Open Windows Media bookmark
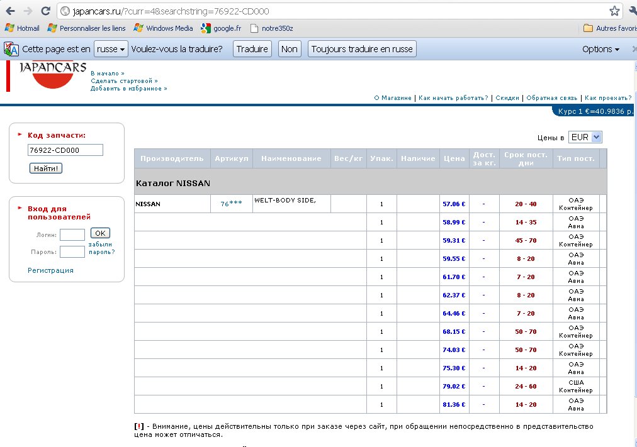Image resolution: width=637 pixels, height=447 pixels. pos(164,28)
